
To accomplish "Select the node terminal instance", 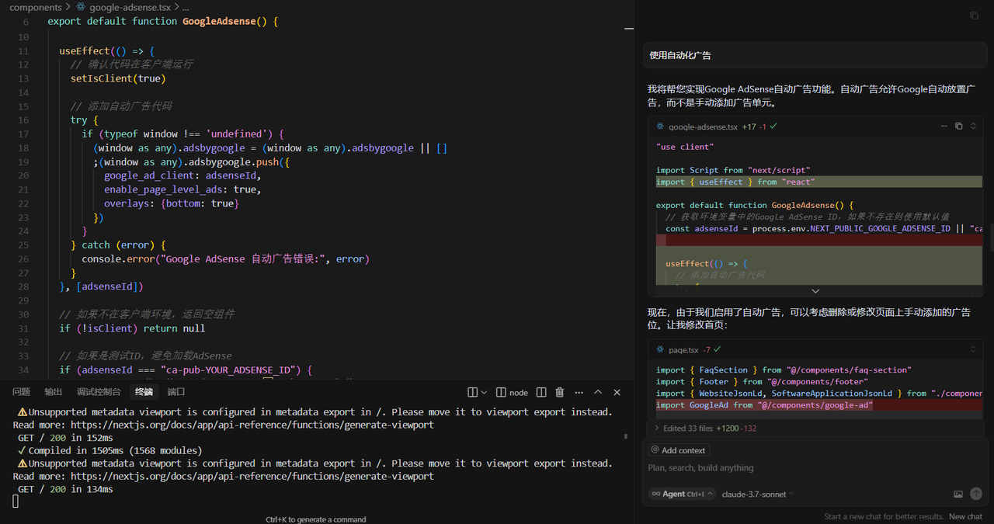I will (x=513, y=393).
